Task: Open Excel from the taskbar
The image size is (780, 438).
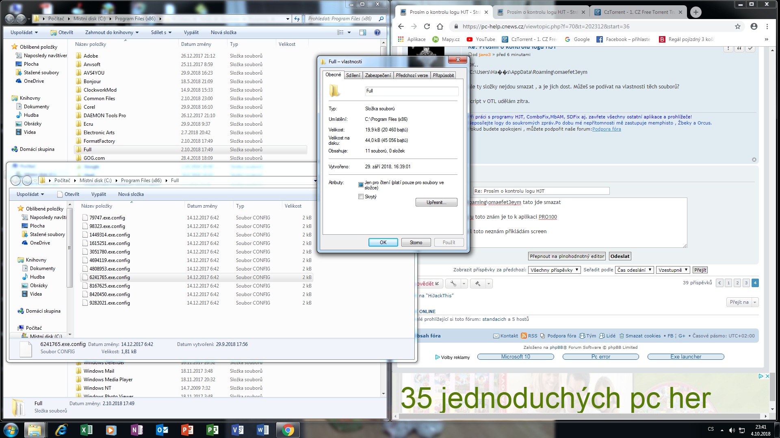Action: [87, 430]
